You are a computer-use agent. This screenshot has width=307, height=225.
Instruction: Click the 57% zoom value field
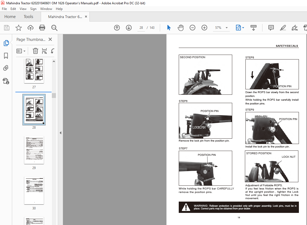tap(218, 28)
